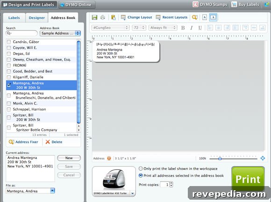The width and height of the screenshot is (271, 202).
Task: Click the Andrea Mantegna label in the workspace
Action: click(126, 52)
